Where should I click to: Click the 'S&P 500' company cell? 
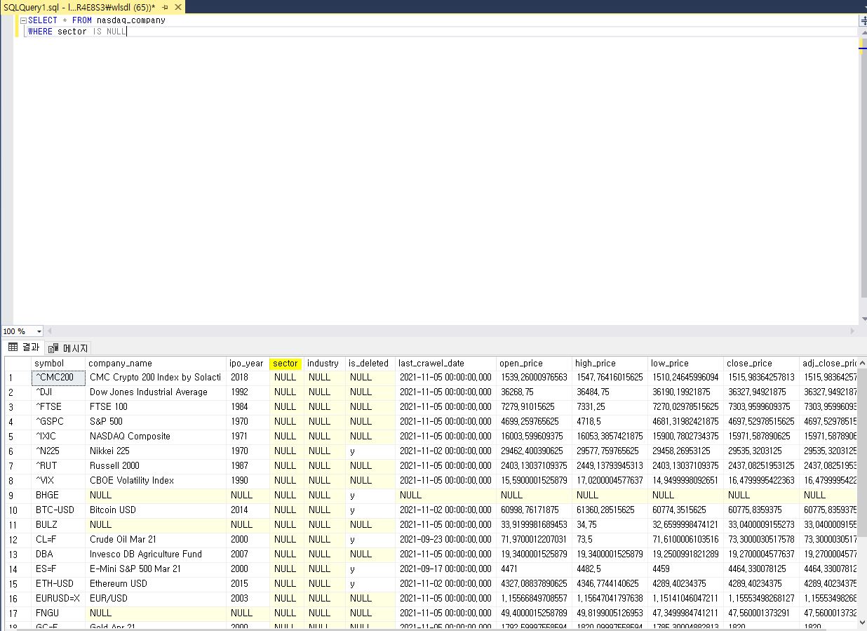tap(156, 422)
